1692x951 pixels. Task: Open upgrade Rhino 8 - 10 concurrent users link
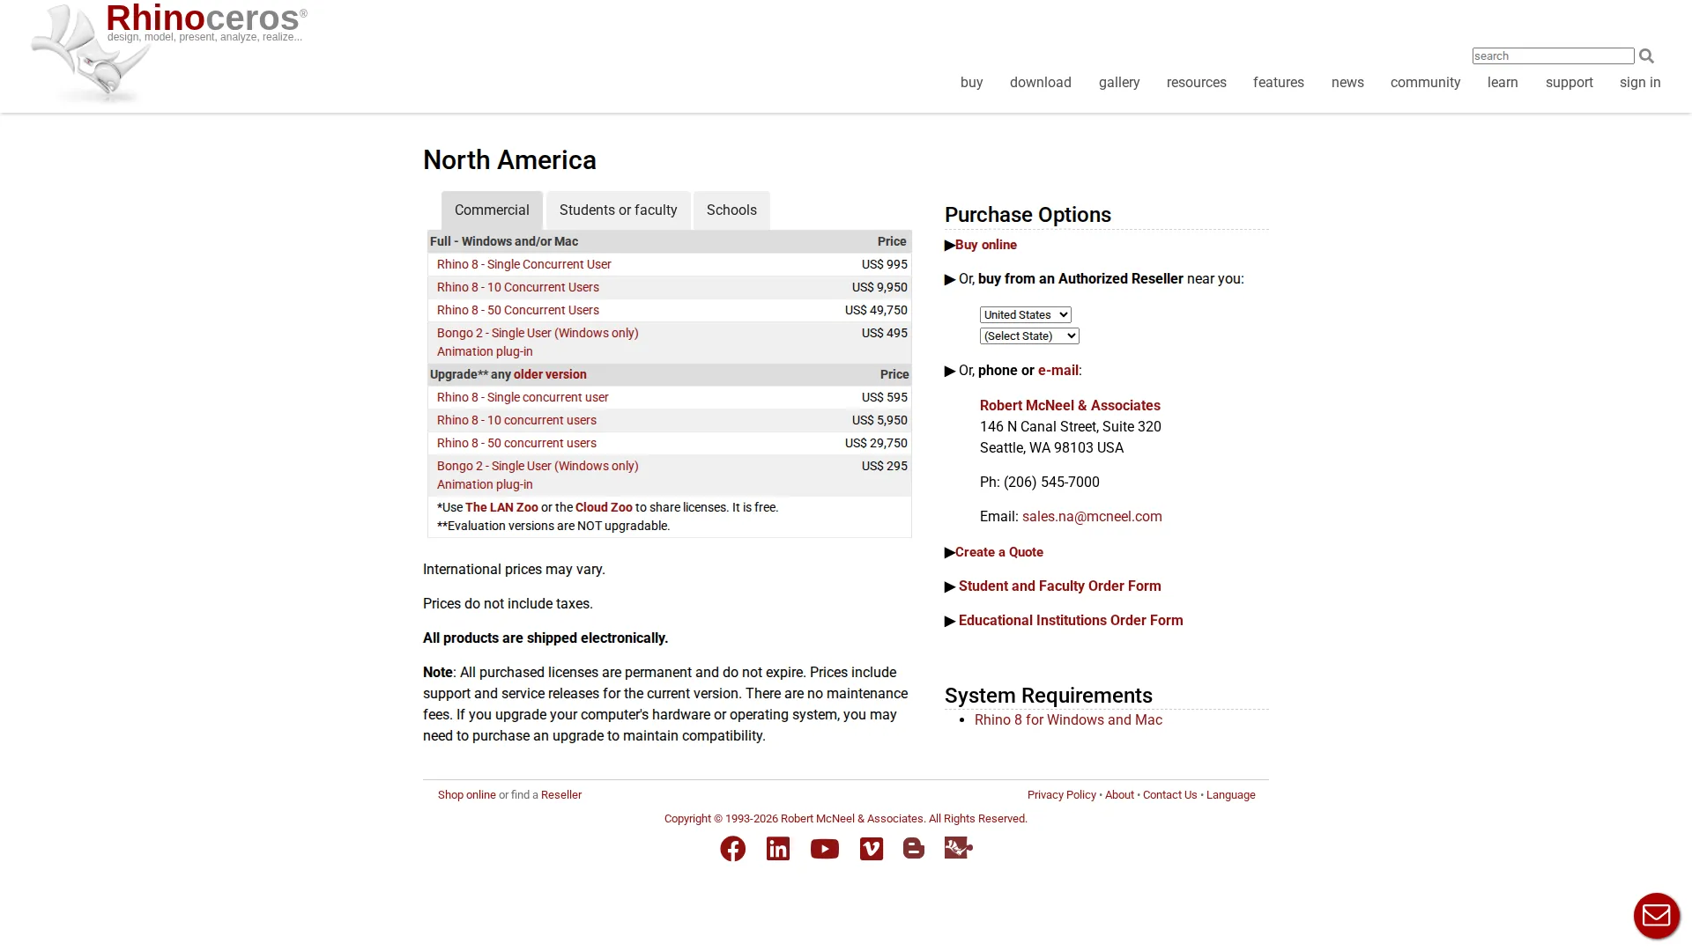pyautogui.click(x=516, y=420)
